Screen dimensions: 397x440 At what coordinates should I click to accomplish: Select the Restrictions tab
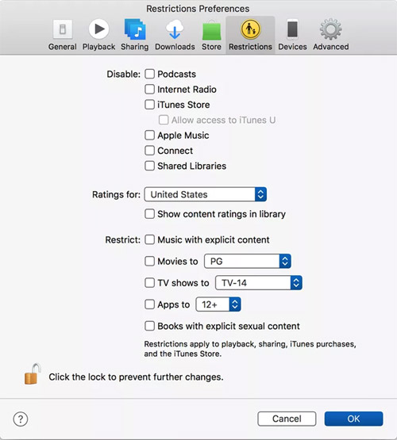(250, 35)
